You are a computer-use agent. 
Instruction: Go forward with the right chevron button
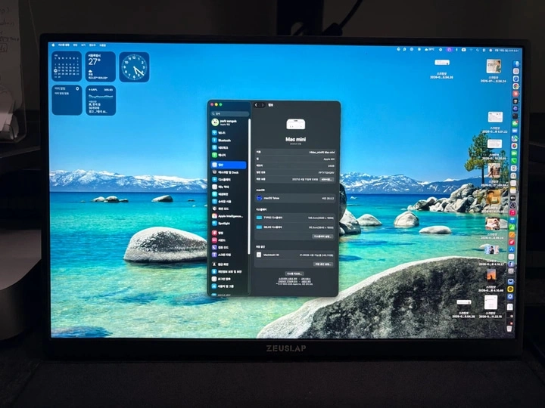[263, 105]
